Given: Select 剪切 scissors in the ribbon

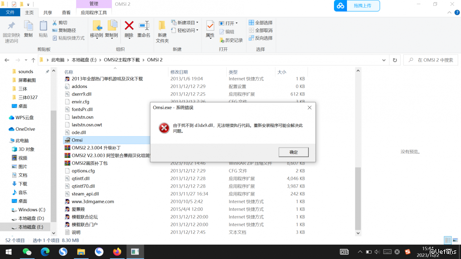Looking at the screenshot, I should click(60, 23).
